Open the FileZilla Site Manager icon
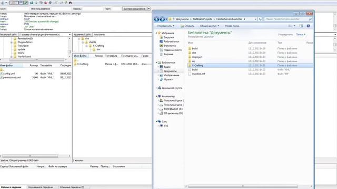The width and height of the screenshot is (337, 189). click(x=2, y=3)
